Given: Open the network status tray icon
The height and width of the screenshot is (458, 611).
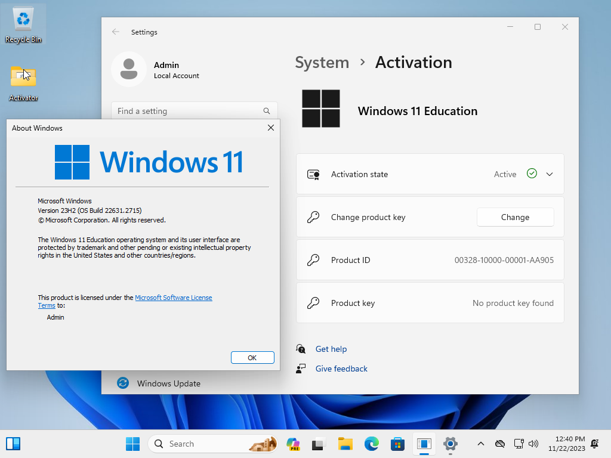Looking at the screenshot, I should pos(519,444).
